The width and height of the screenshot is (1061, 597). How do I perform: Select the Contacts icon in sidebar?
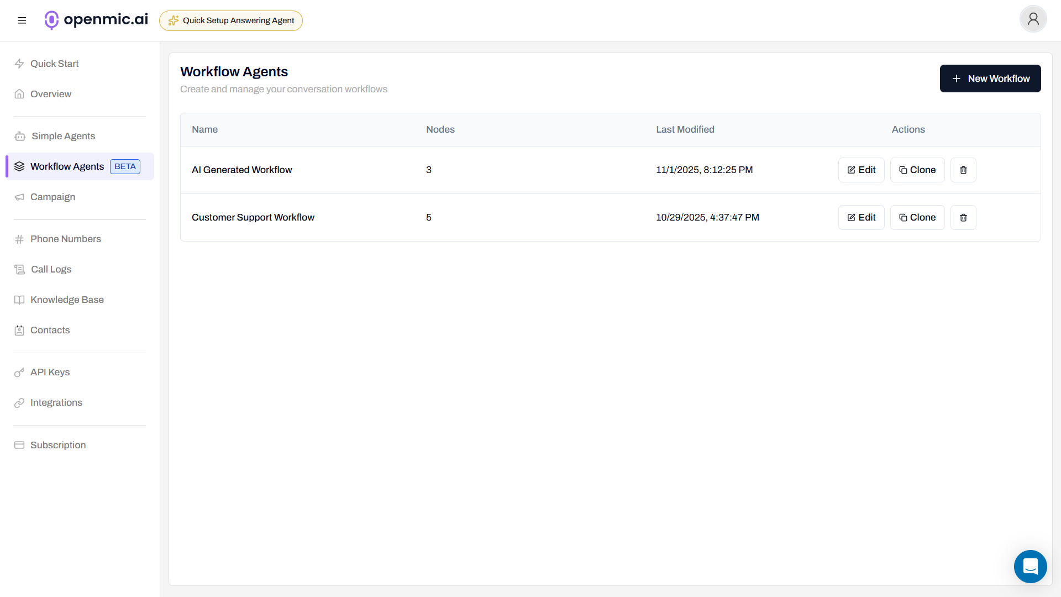[19, 330]
